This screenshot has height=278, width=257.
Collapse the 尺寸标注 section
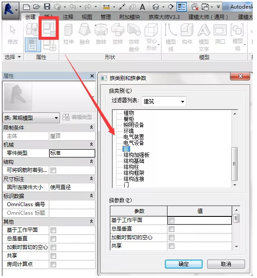pos(91,178)
